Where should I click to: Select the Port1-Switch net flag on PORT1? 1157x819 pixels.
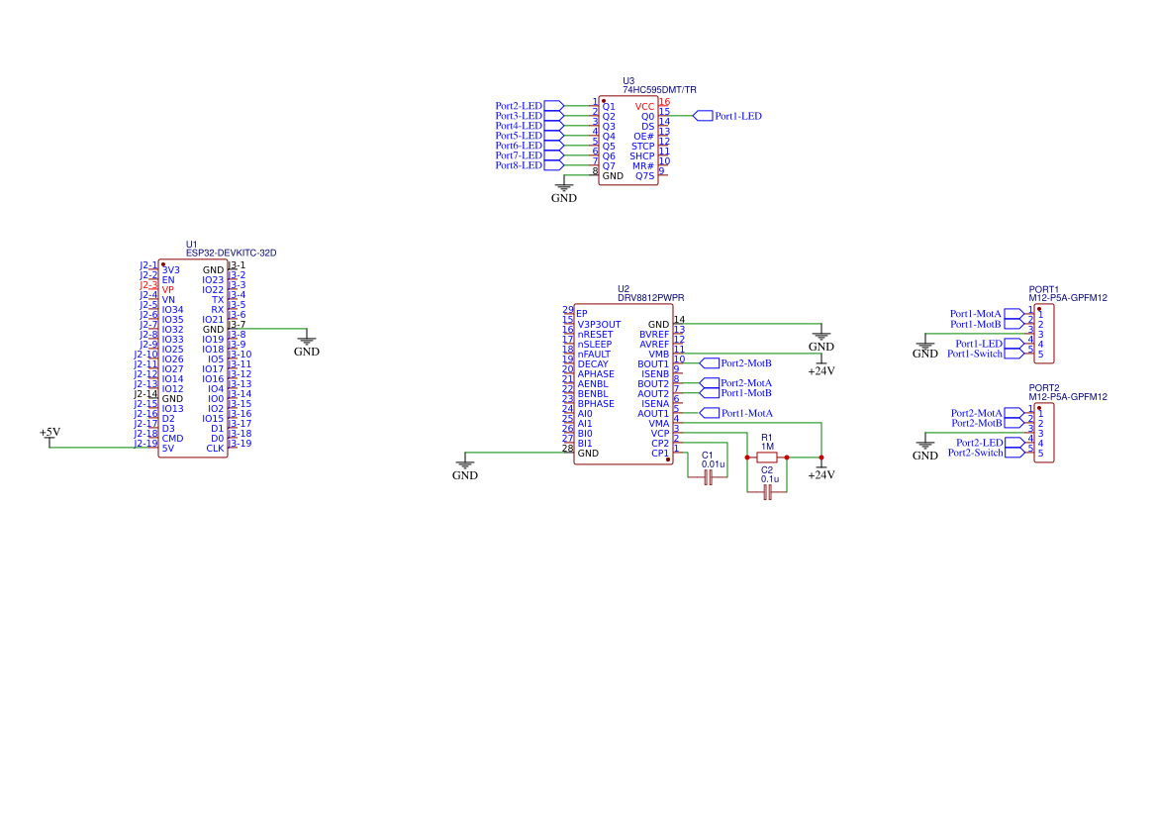[985, 354]
